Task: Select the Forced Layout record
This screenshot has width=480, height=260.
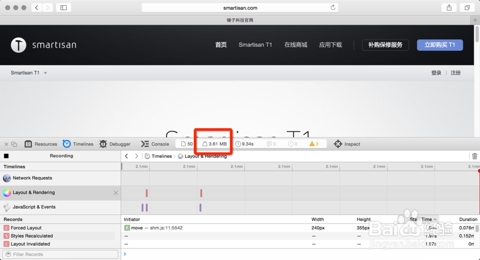Action: tap(60, 228)
